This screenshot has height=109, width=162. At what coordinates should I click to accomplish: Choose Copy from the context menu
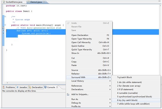pos(89,62)
